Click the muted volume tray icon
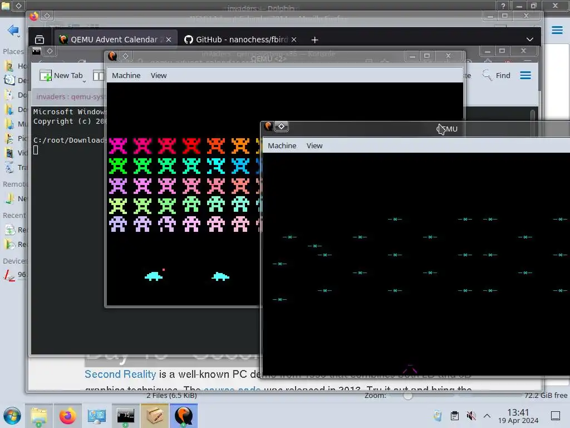Viewport: 570px width, 428px height. (x=471, y=416)
